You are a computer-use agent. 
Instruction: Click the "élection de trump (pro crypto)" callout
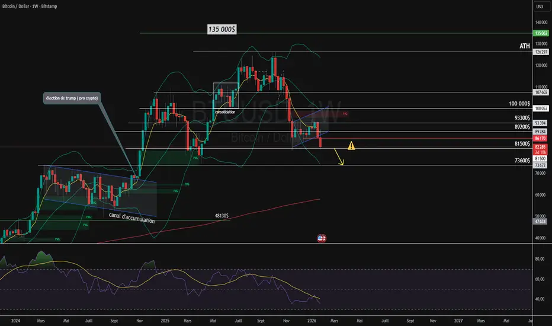[x=72, y=98]
